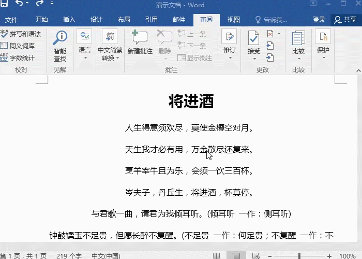The height and width of the screenshot is (259, 362).
Task: Click the 语言 language icon
Action: click(84, 36)
